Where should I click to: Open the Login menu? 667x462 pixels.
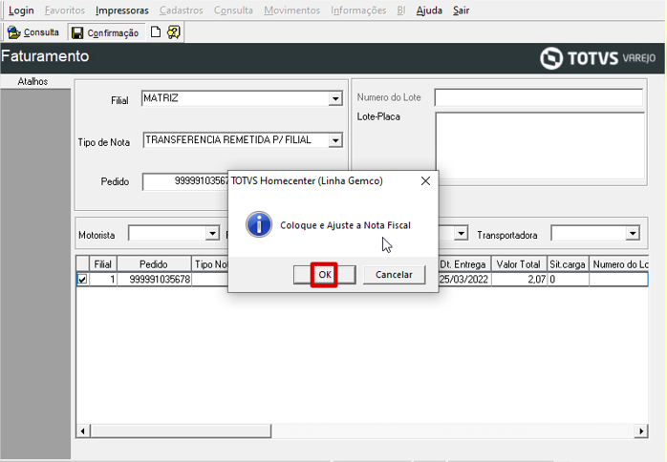point(21,10)
